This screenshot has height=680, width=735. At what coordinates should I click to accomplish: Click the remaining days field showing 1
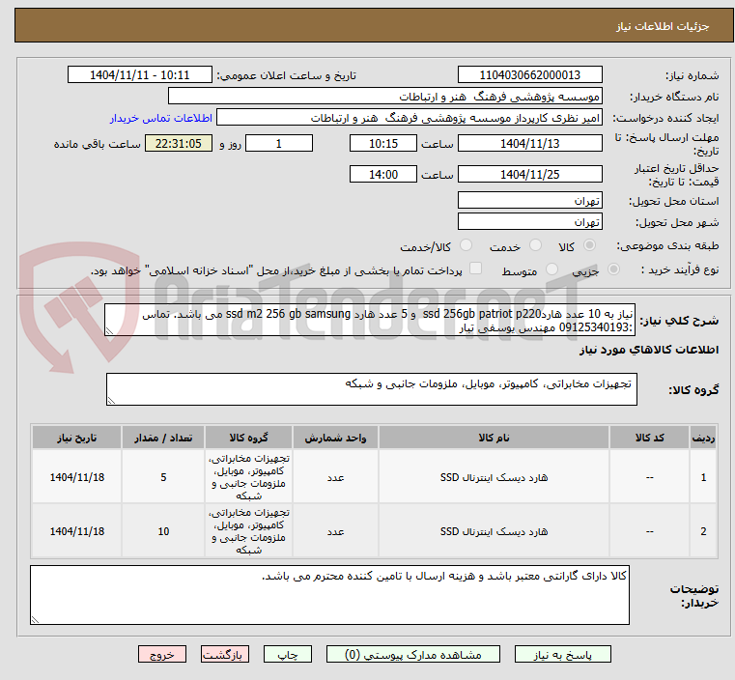pos(279,143)
